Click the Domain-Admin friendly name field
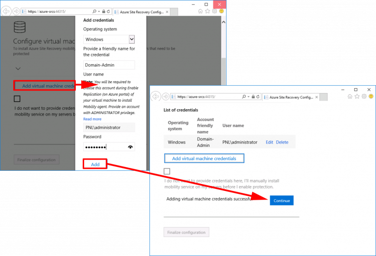Viewport: 376px width, 256px height. coord(109,65)
